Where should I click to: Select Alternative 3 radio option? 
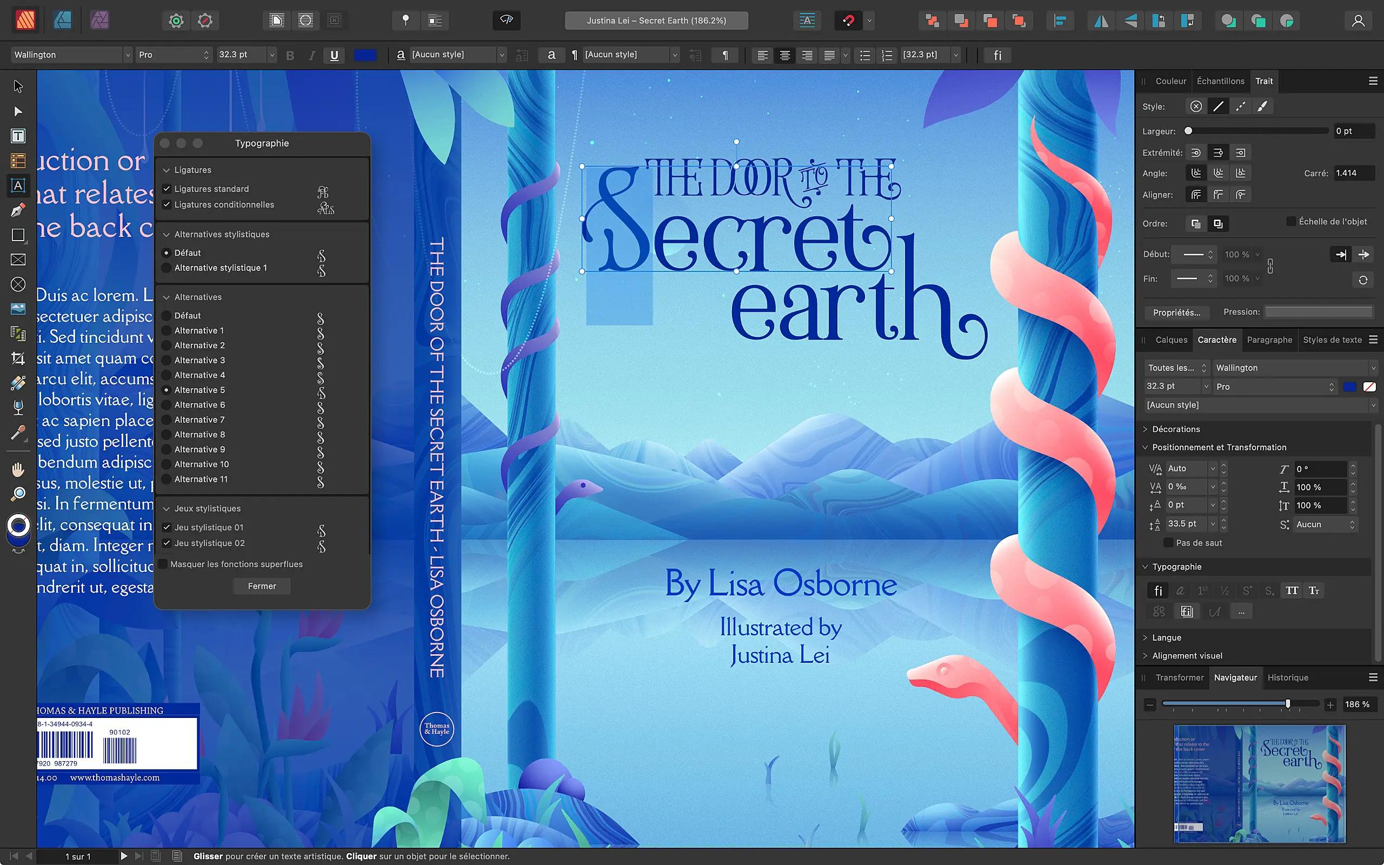167,360
